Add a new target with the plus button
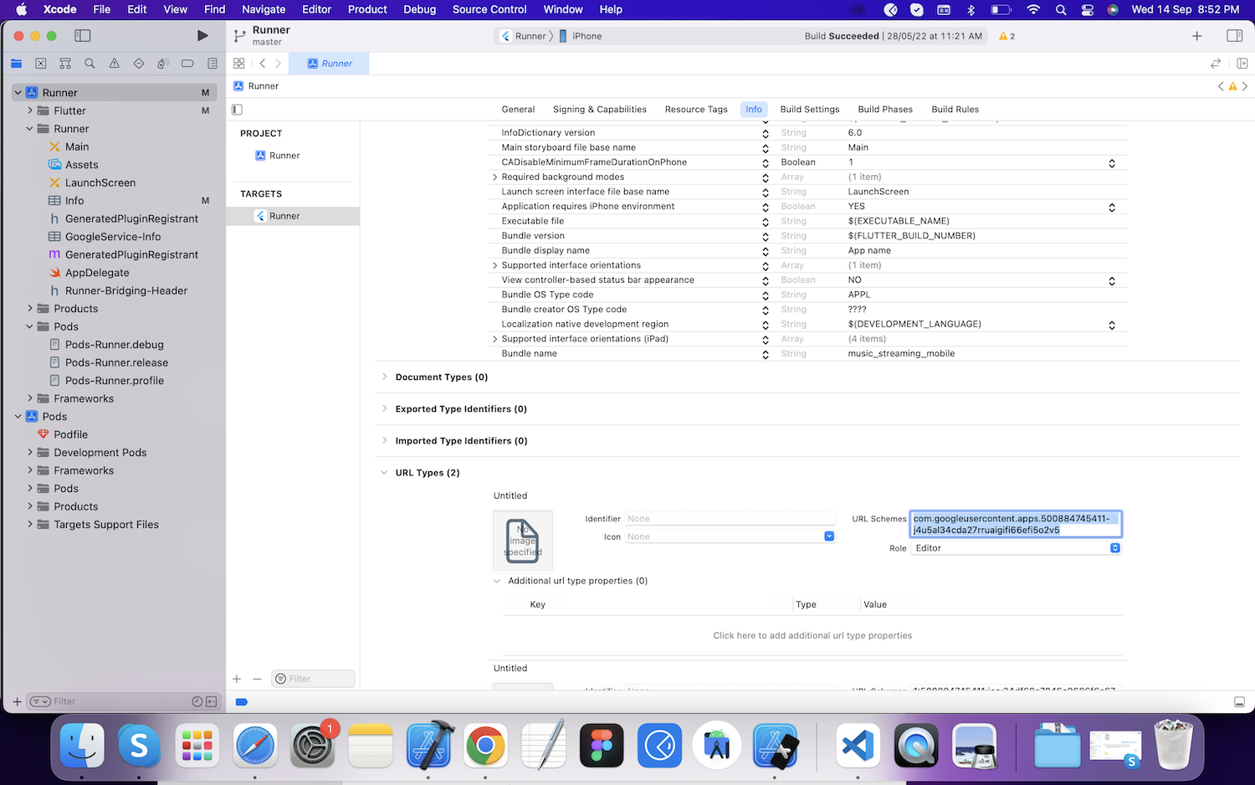Image resolution: width=1255 pixels, height=785 pixels. point(237,679)
